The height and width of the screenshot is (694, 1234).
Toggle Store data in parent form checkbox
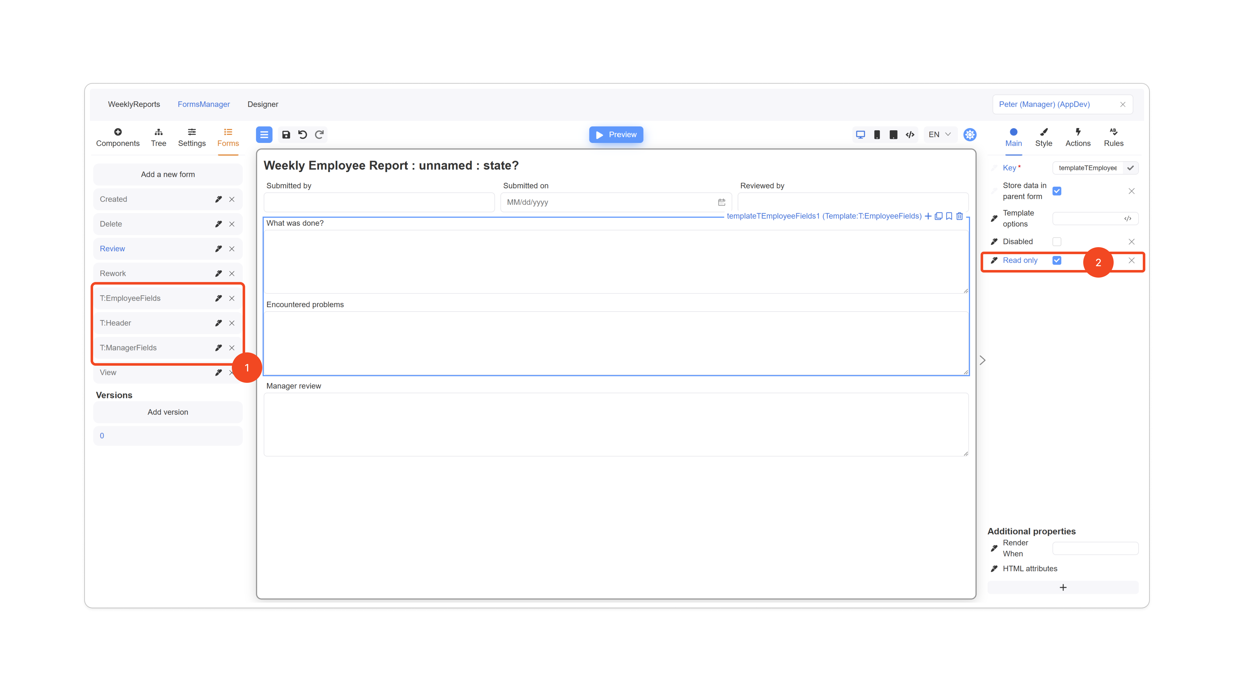click(x=1057, y=191)
